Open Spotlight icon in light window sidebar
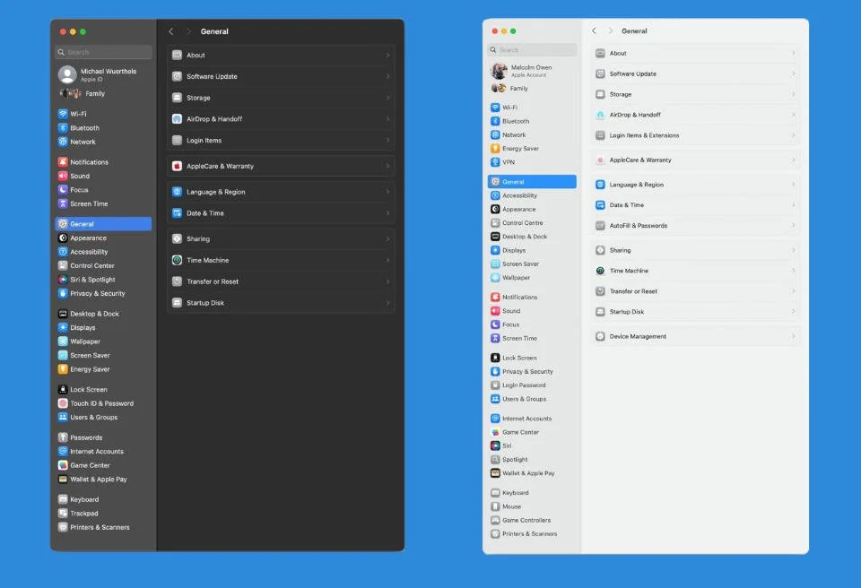This screenshot has width=861, height=588. pyautogui.click(x=495, y=460)
